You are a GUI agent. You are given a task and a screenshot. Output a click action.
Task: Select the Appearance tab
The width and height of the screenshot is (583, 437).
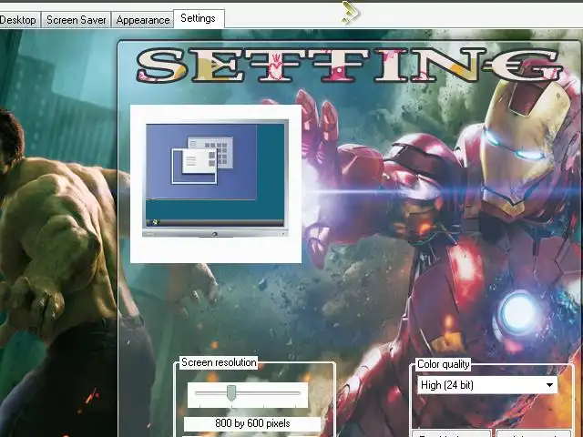pos(143,20)
